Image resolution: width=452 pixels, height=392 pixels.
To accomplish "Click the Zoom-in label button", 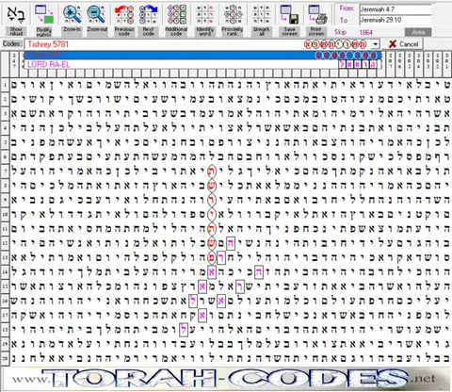I will 73,31.
